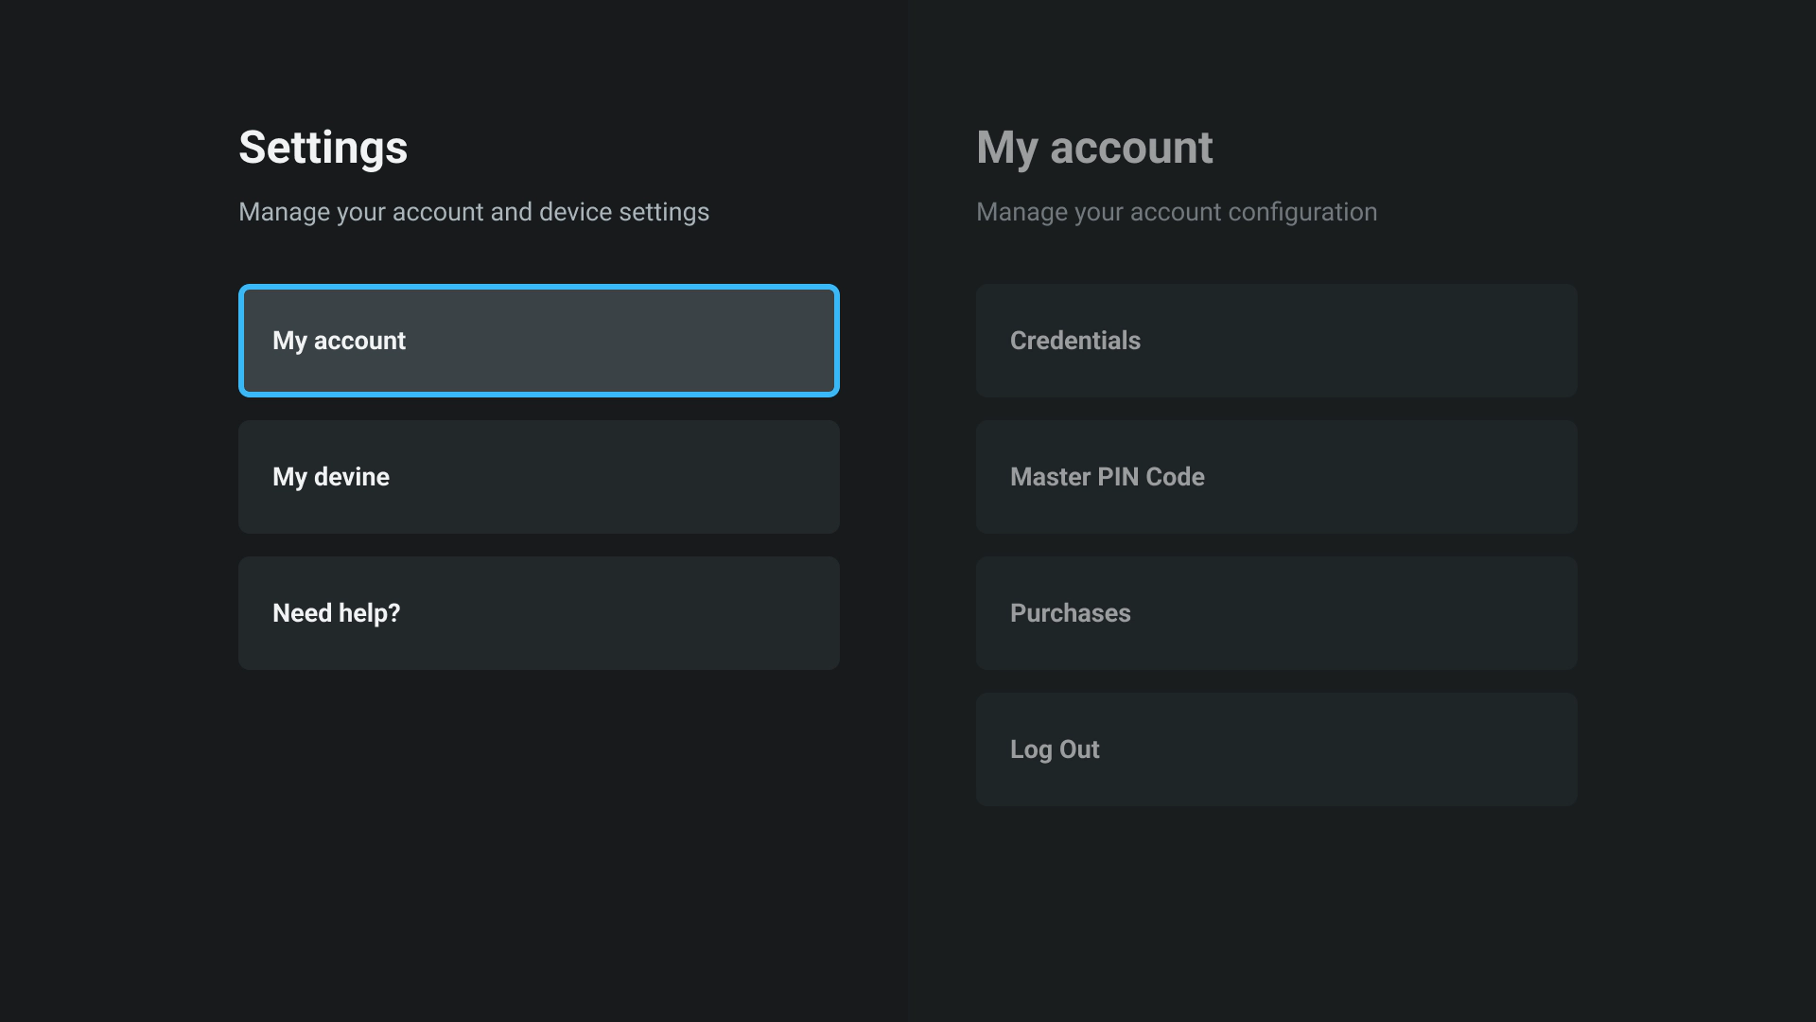Open the Credentials option
1816x1022 pixels.
point(1276,341)
